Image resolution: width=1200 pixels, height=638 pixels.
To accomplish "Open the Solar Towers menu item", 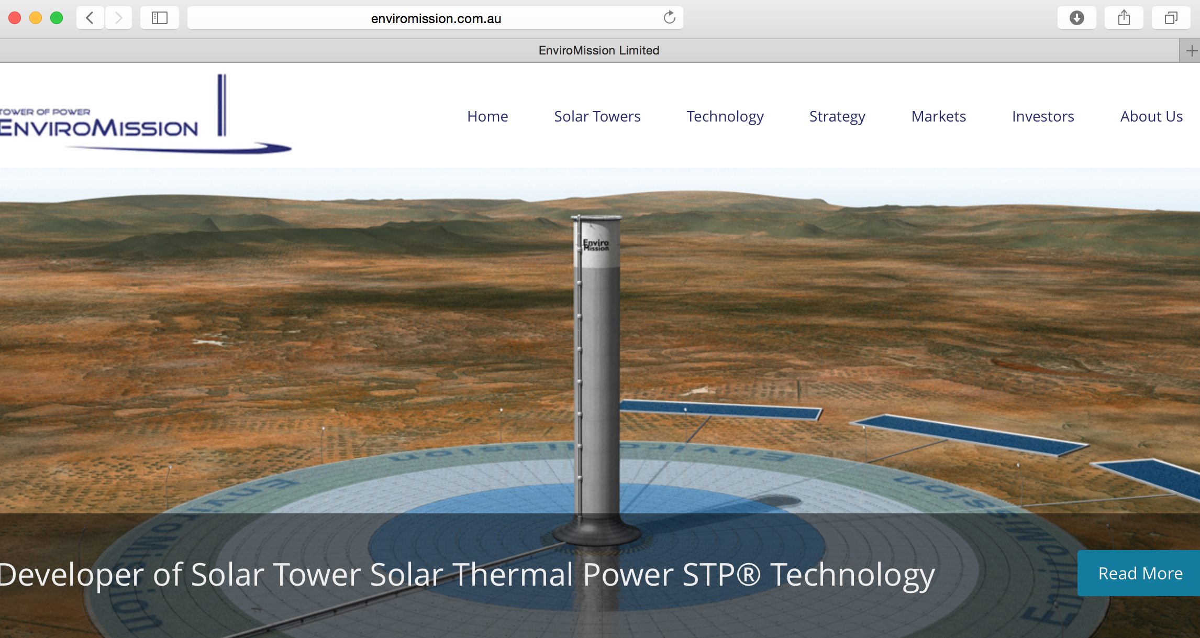I will [597, 116].
